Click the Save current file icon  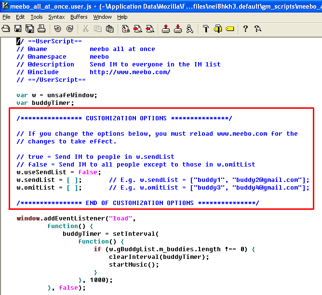coord(18,29)
